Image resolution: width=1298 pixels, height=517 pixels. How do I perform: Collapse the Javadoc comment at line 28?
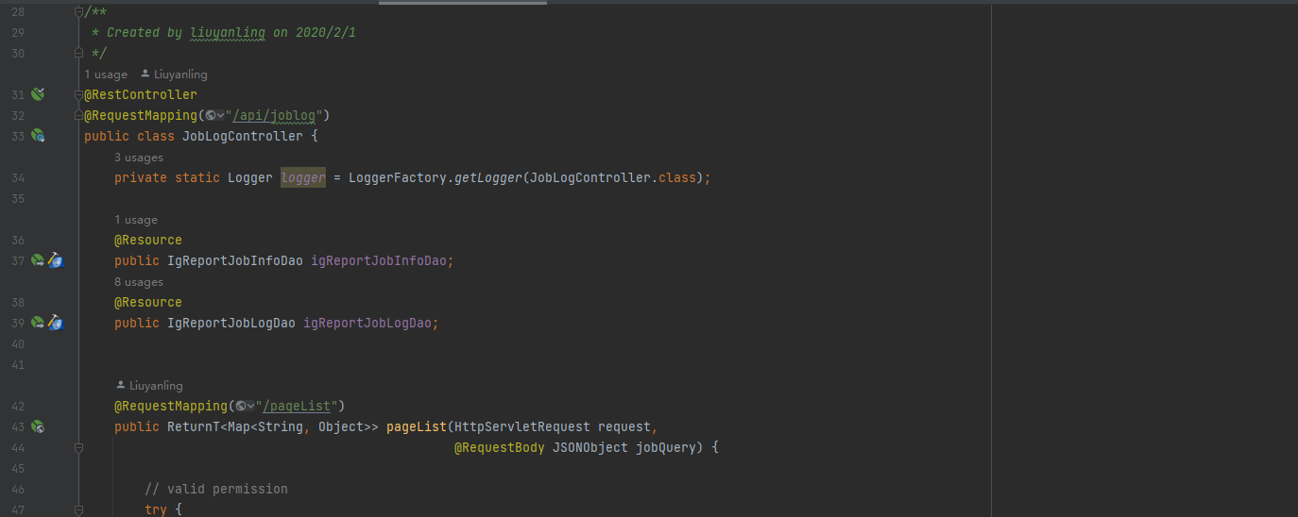pyautogui.click(x=79, y=11)
